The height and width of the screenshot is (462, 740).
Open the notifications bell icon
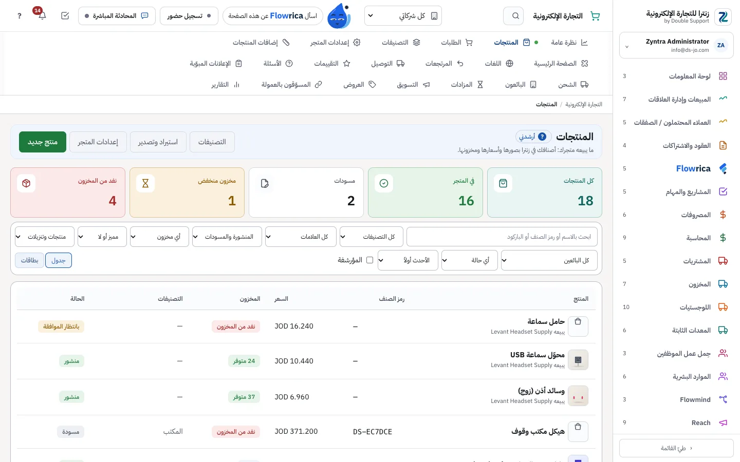(42, 15)
